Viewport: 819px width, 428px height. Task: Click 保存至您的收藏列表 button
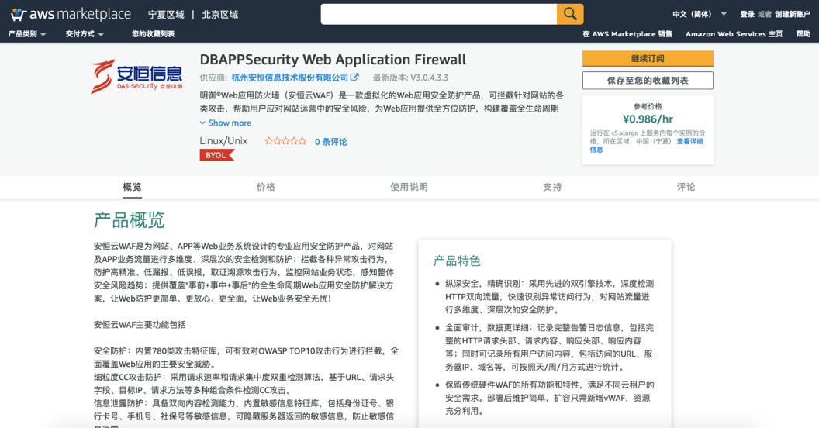tap(648, 80)
